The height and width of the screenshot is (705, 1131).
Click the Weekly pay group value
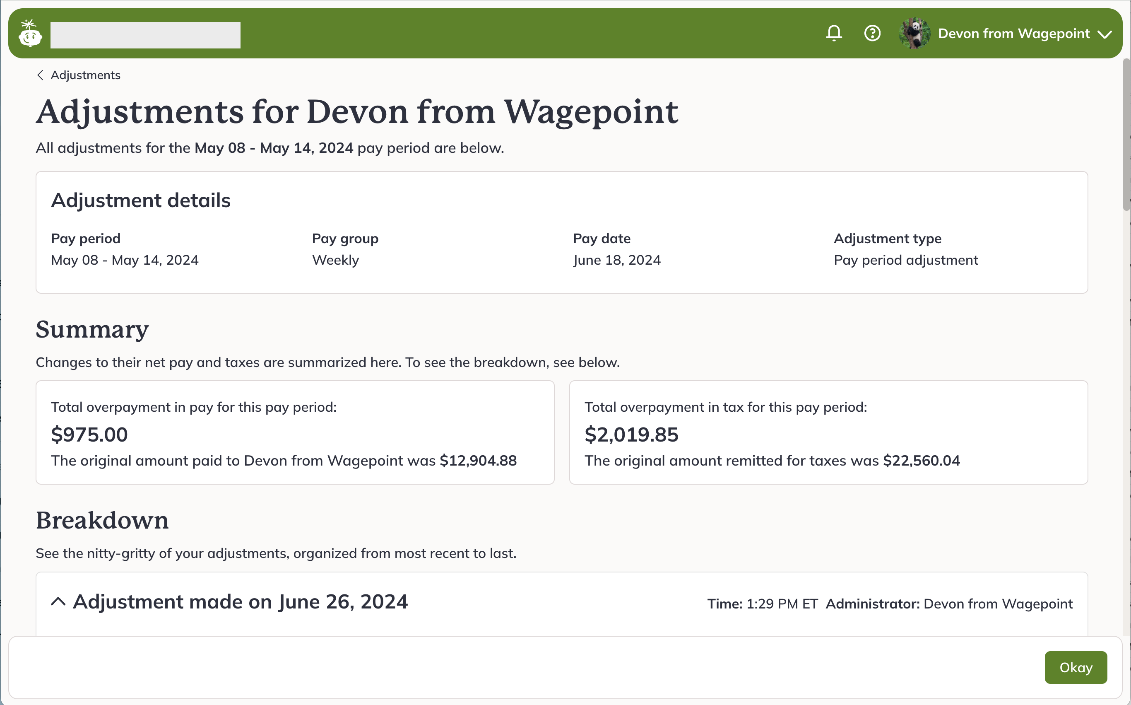click(x=335, y=260)
